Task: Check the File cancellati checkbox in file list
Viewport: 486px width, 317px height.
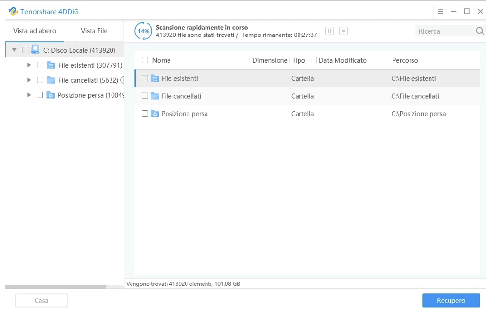Action: tap(144, 96)
